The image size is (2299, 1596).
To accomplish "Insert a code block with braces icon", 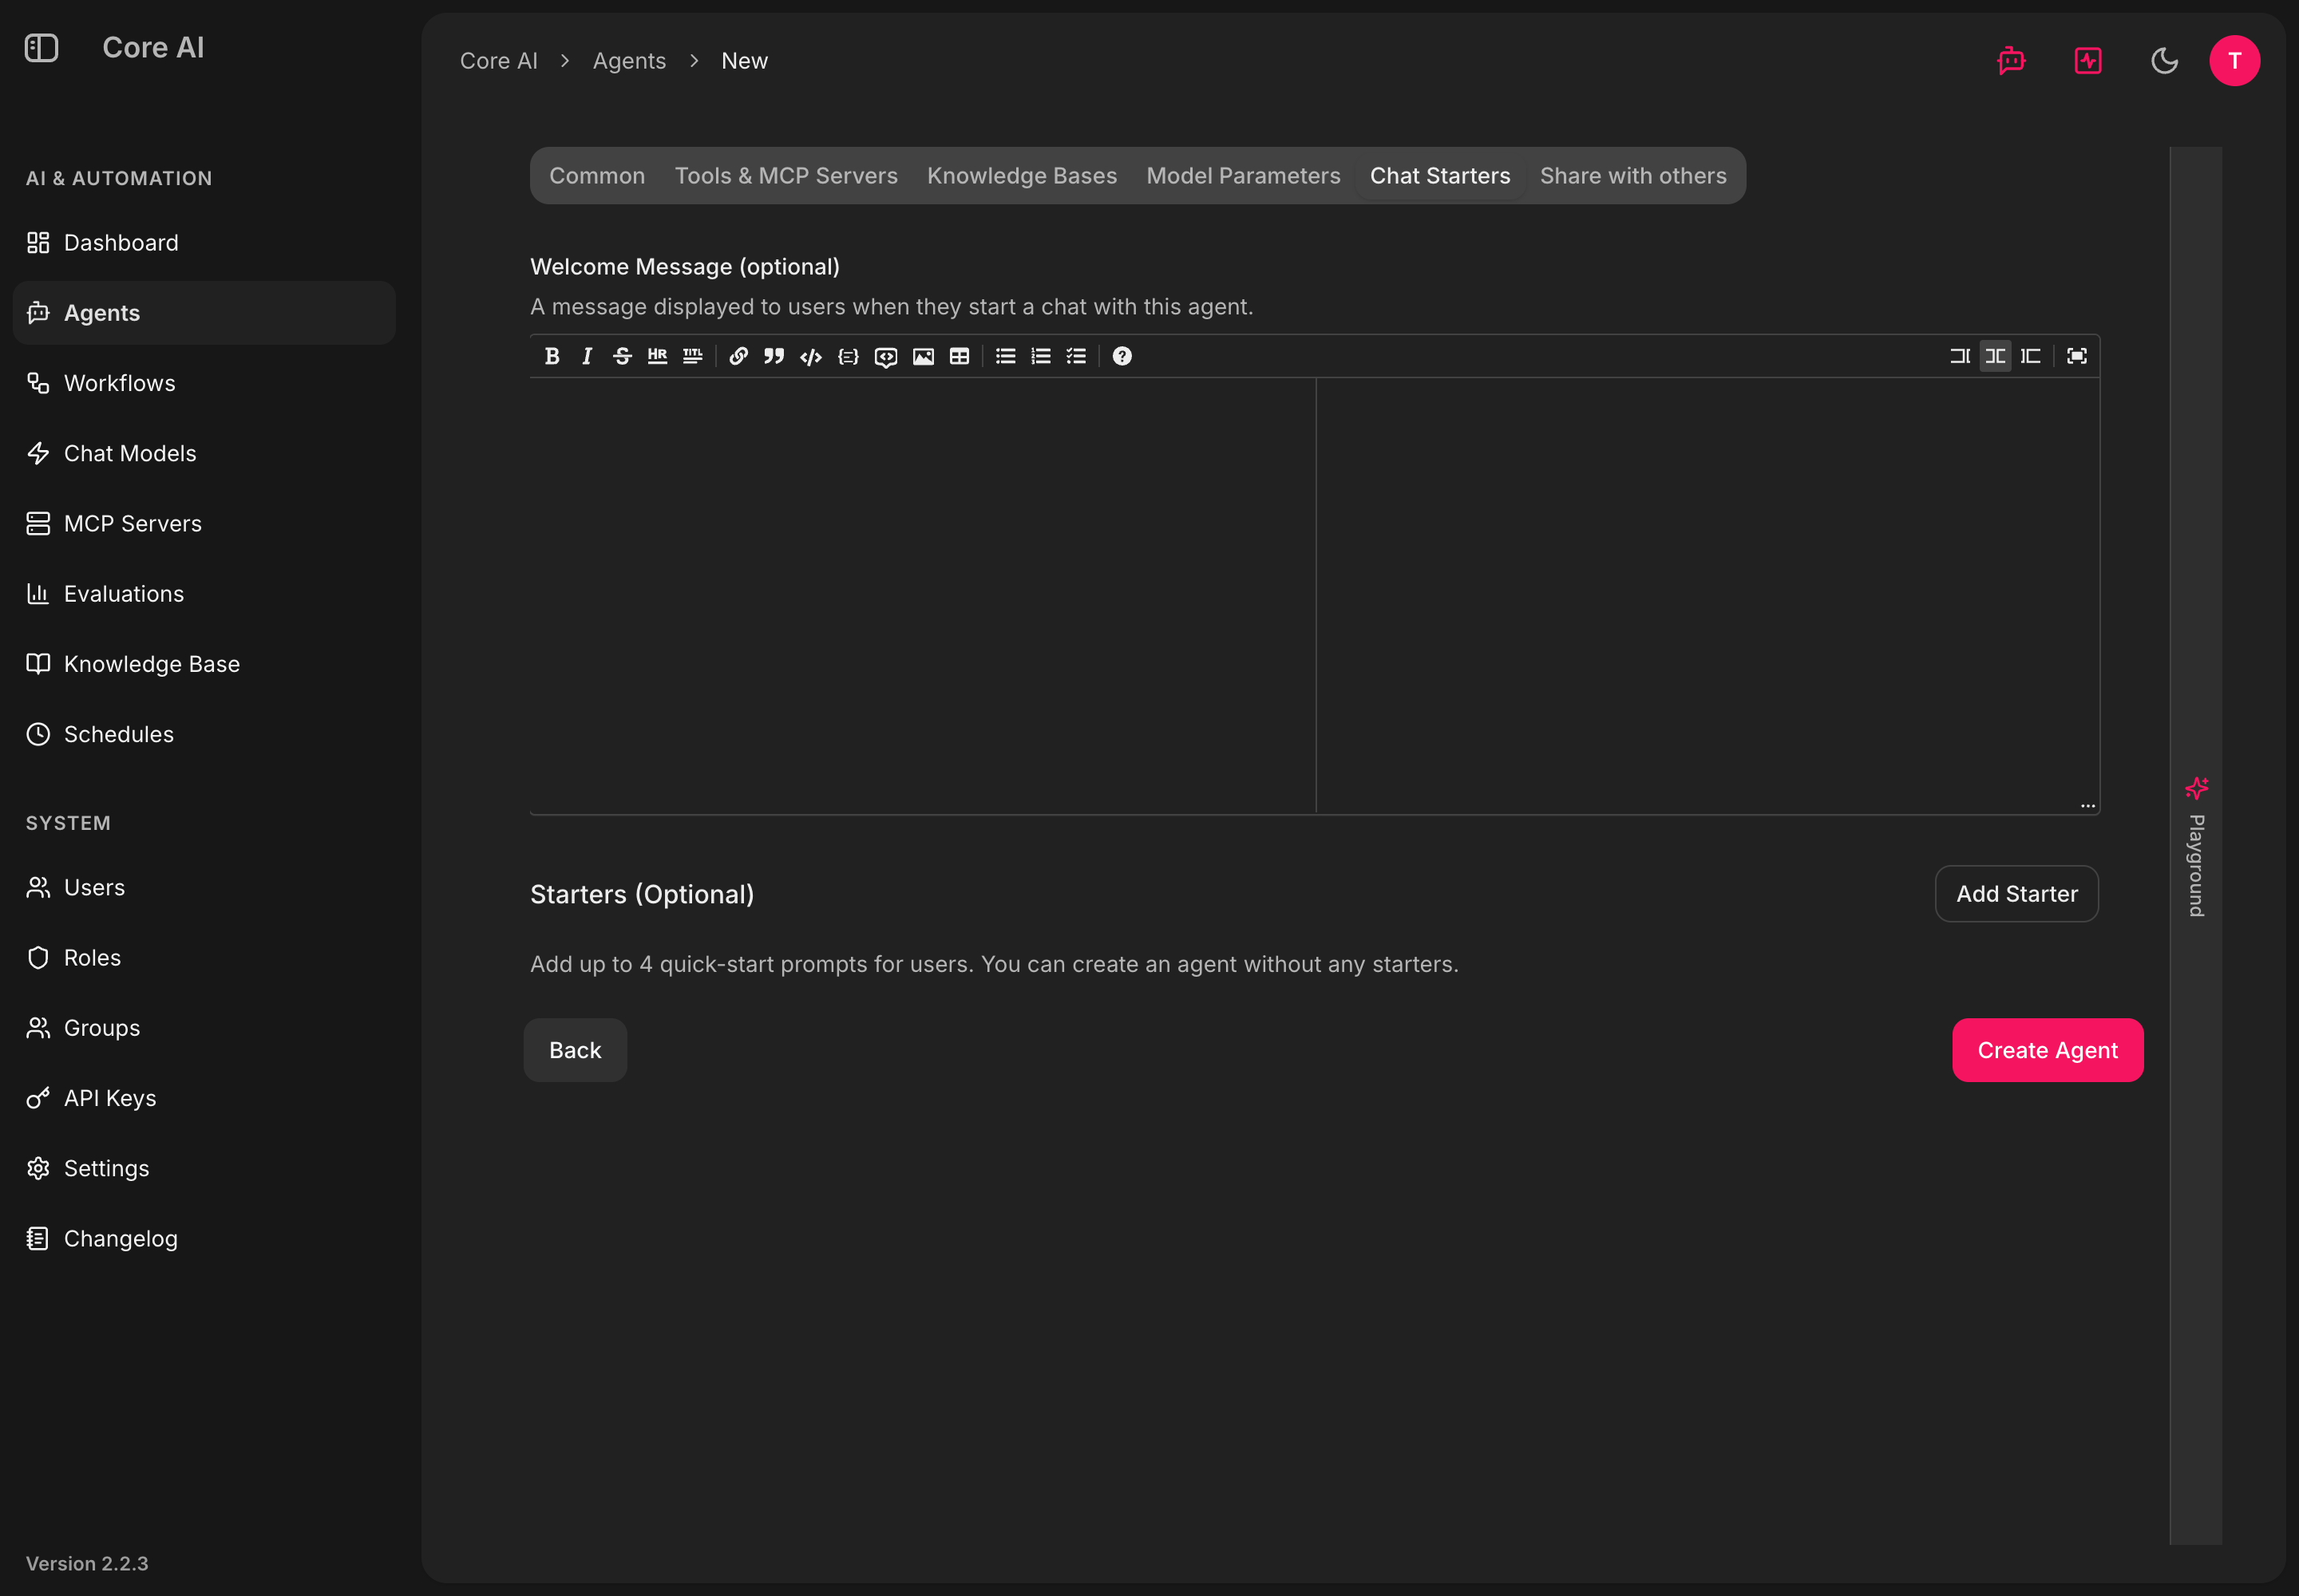I will (x=848, y=356).
